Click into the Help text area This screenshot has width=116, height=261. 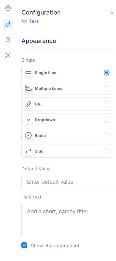coord(67,220)
